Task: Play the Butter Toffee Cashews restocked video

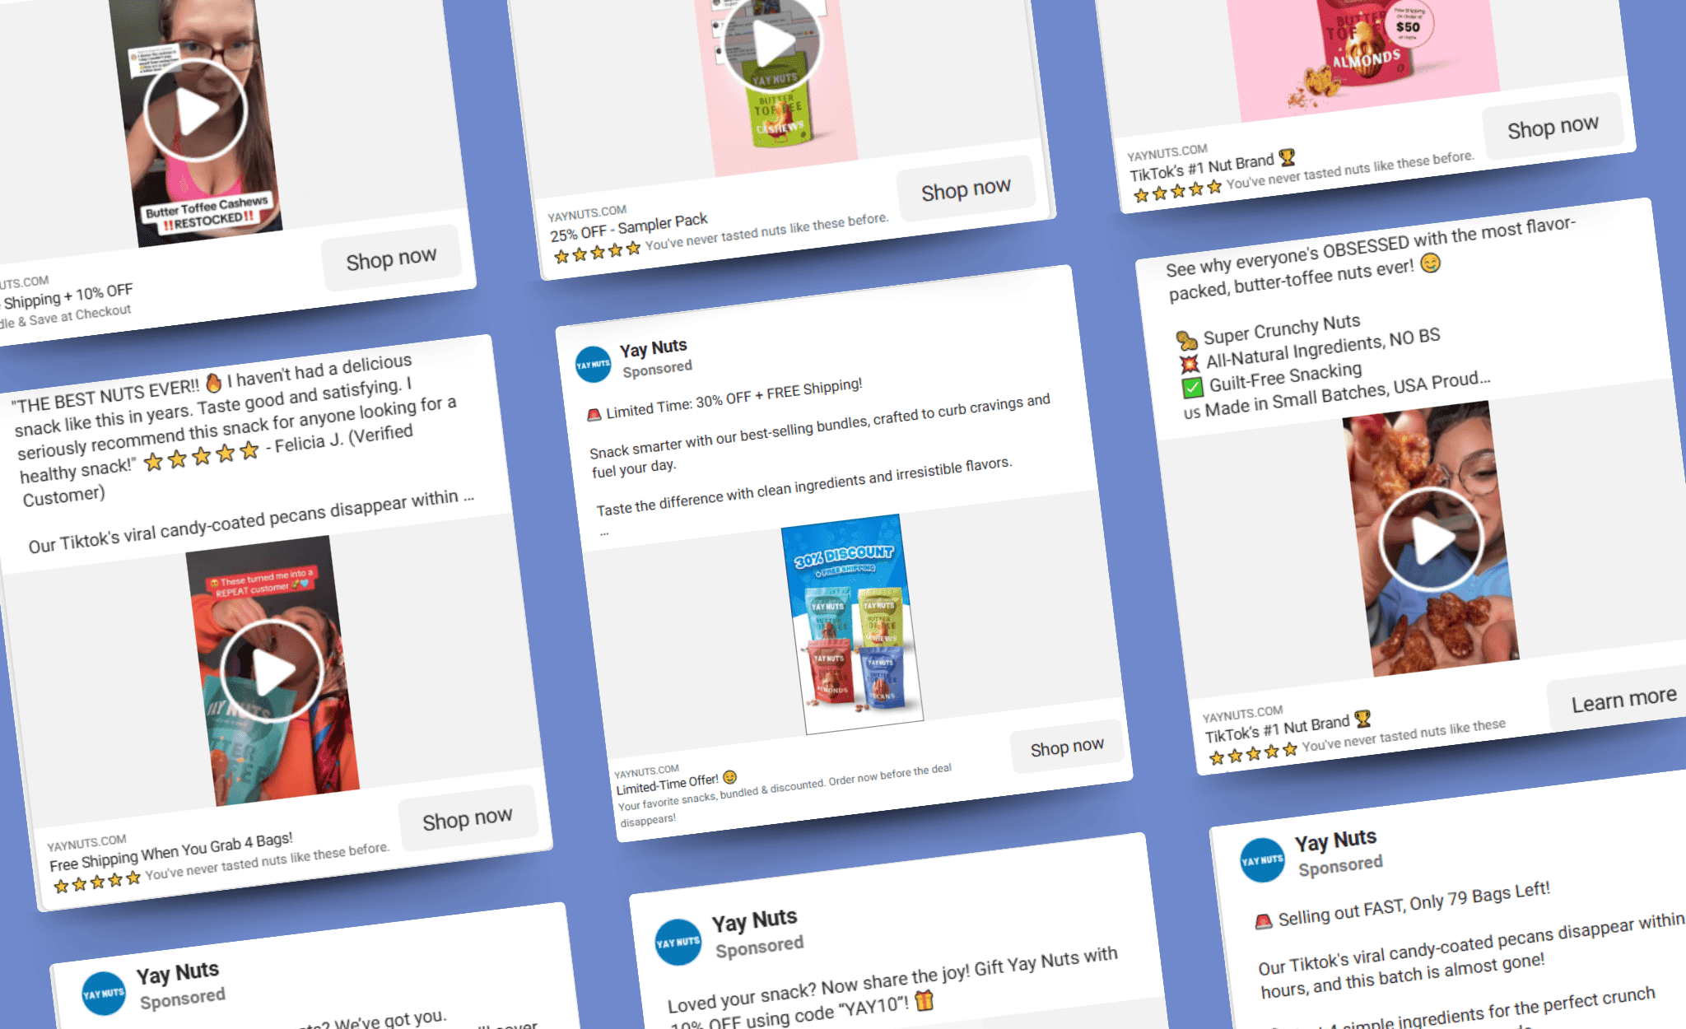Action: coord(195,110)
